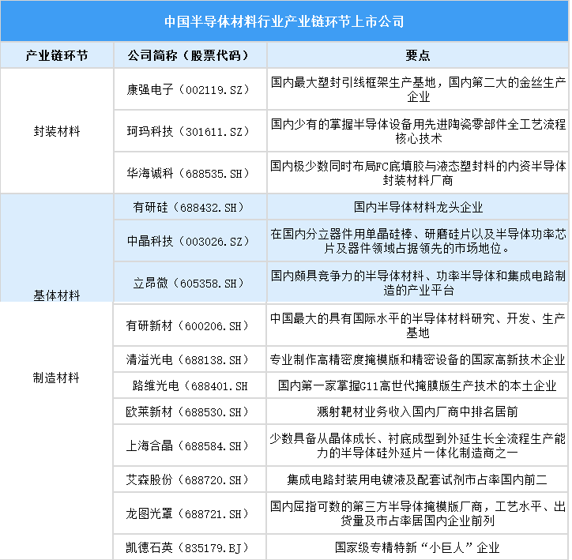Click the 清溢光电（688138.SH） cell

pos(190,359)
